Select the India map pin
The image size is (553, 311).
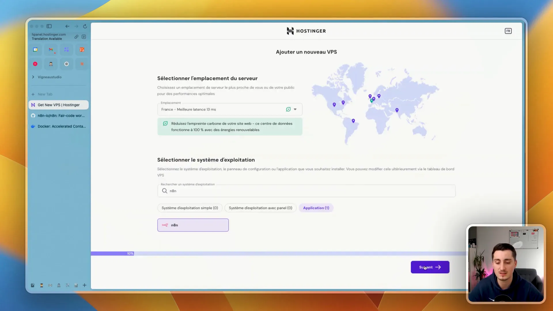pos(397,110)
